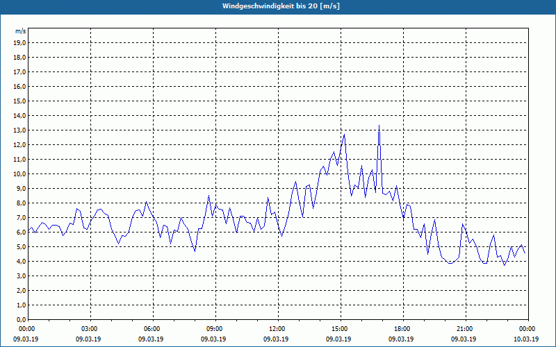Screen dimensions: 556x347
Task: Select the 16,0 y-axis label
Action: click(19, 86)
